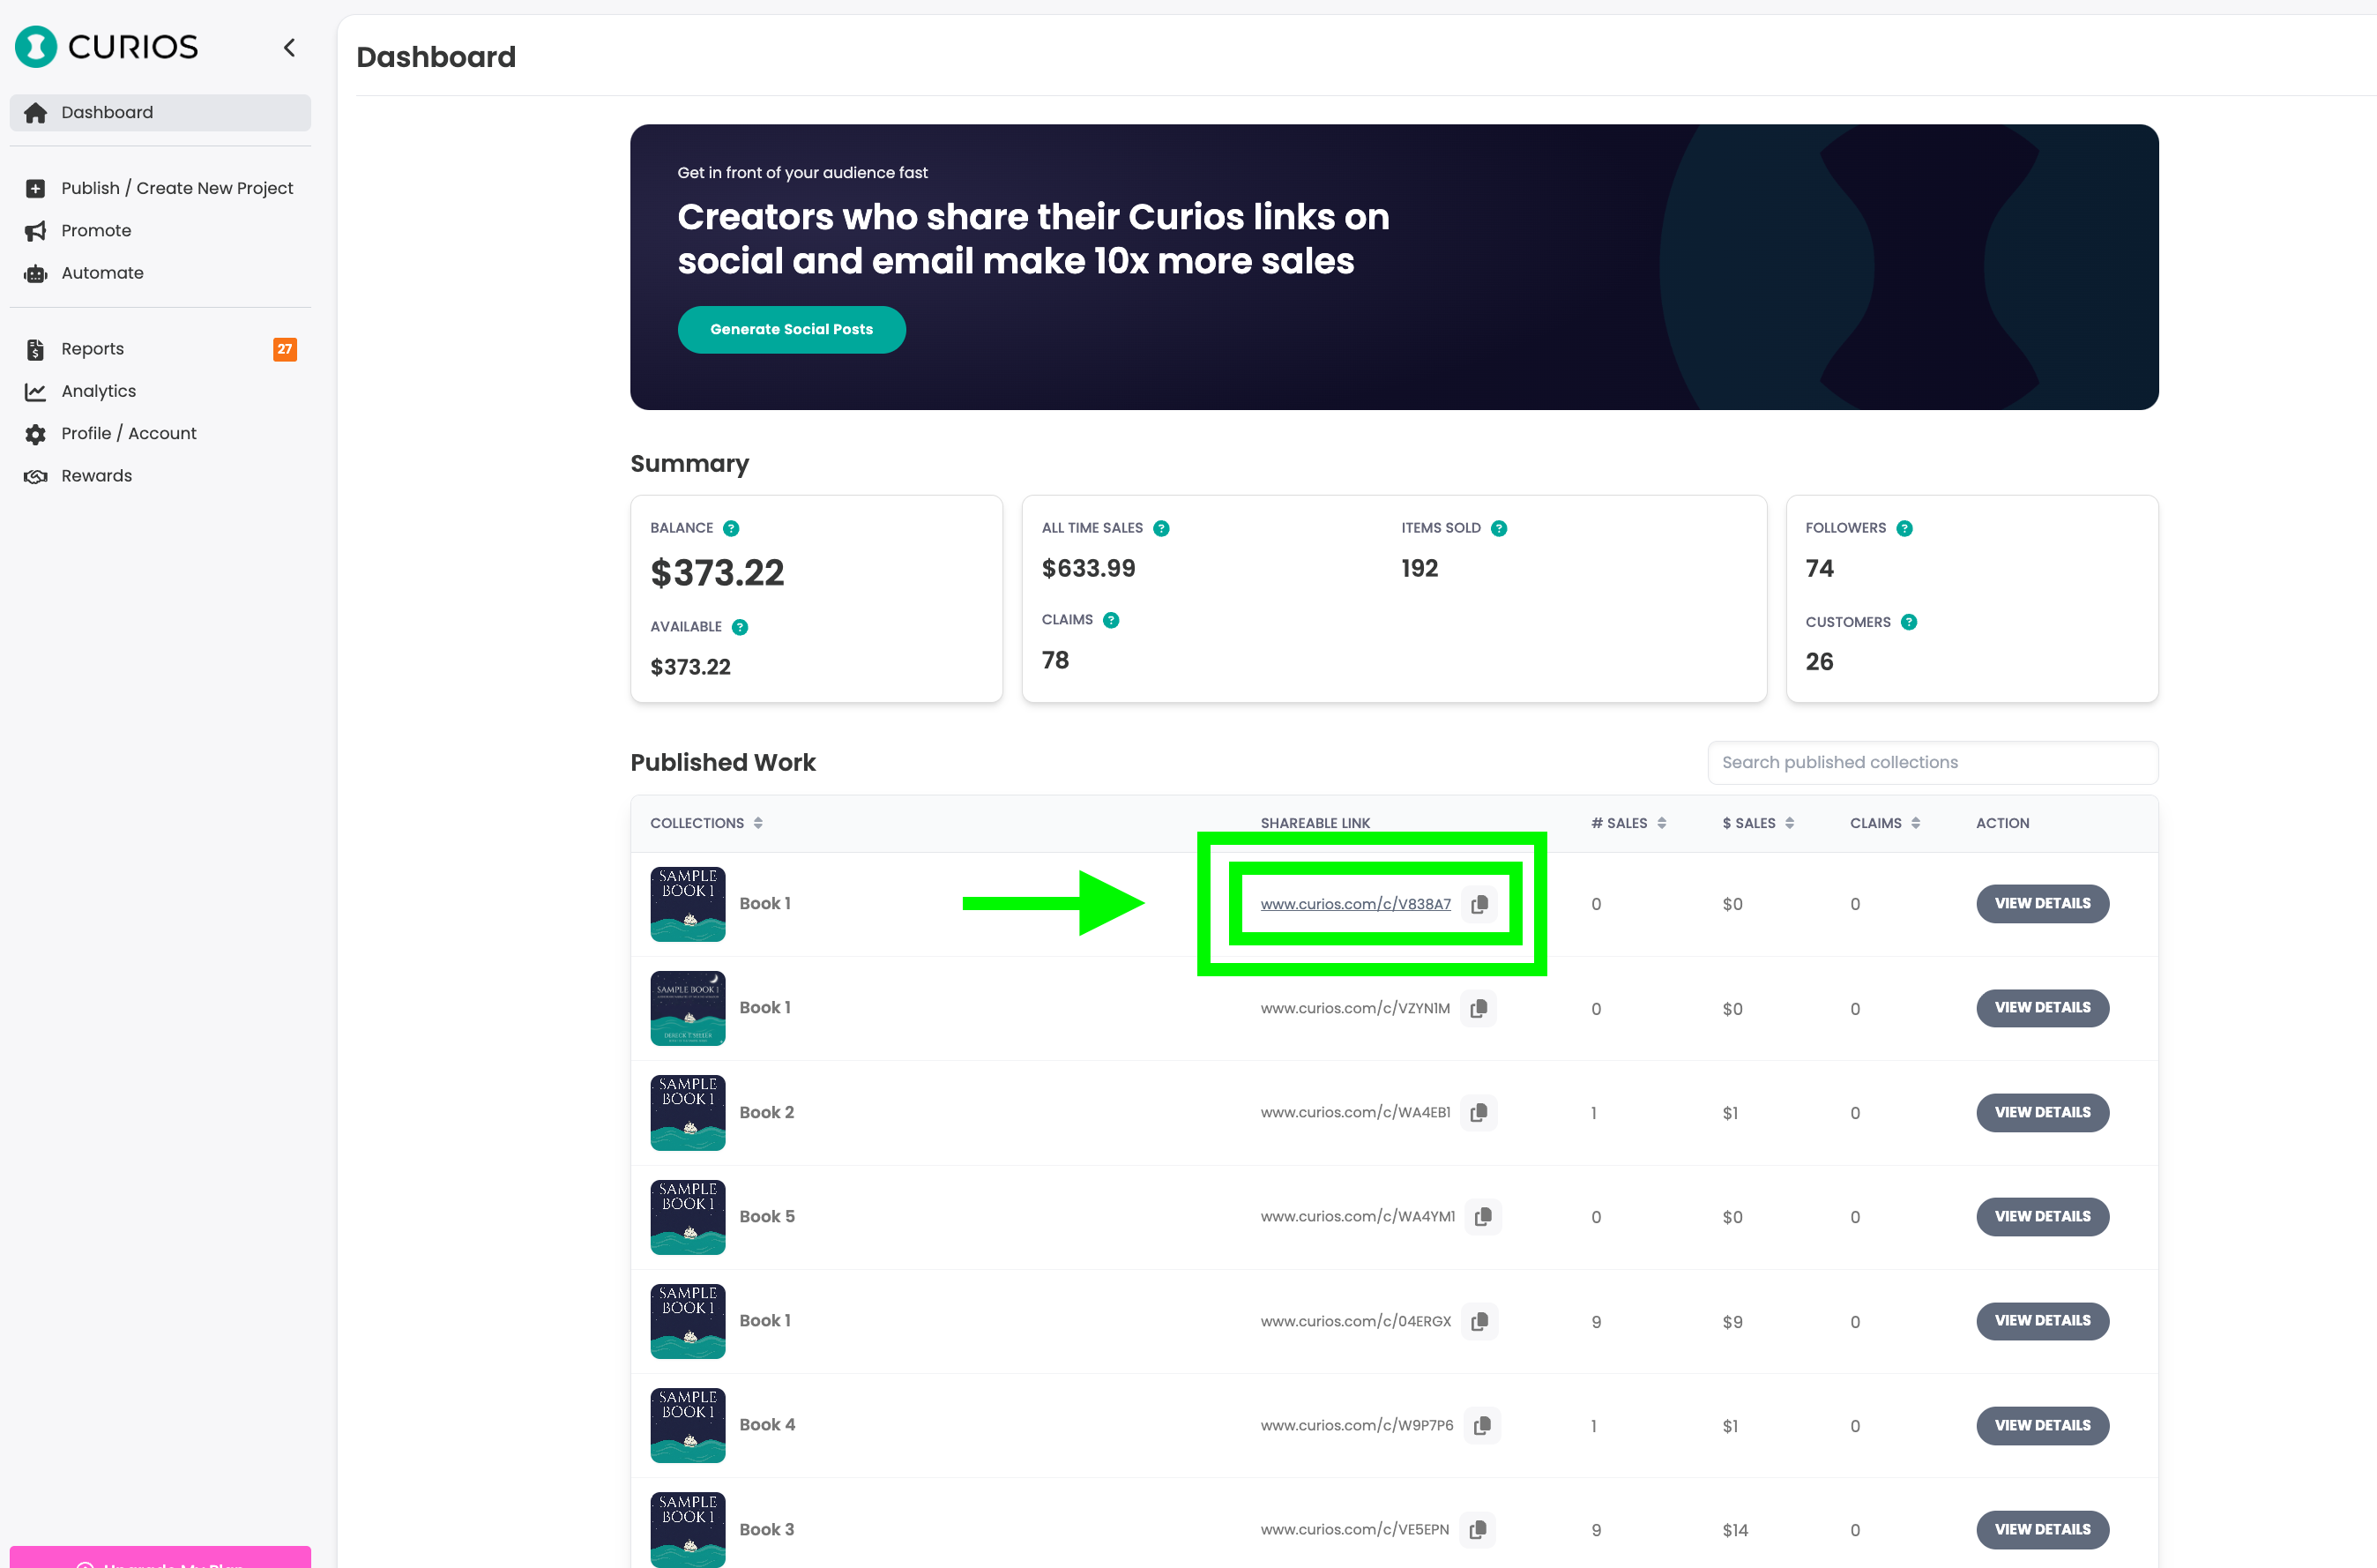View details for Book 3
The image size is (2377, 1568).
2042,1530
